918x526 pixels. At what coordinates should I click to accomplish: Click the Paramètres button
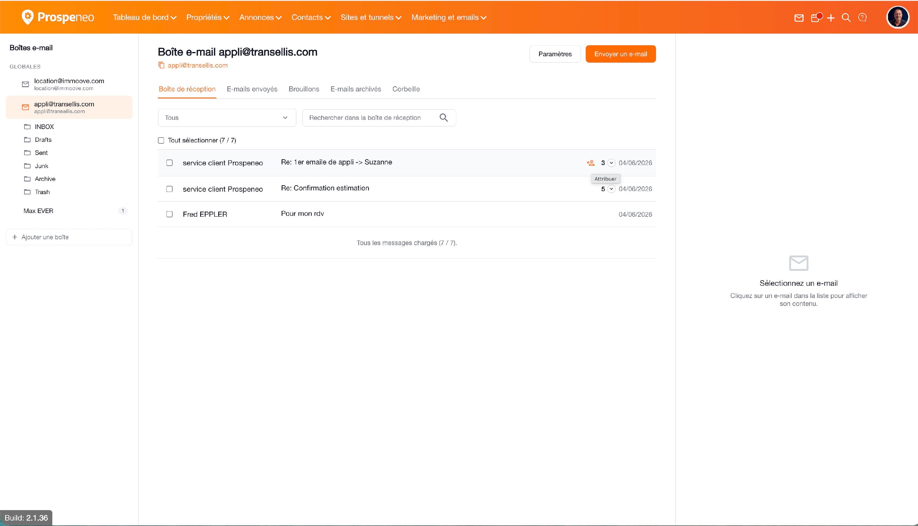[555, 54]
